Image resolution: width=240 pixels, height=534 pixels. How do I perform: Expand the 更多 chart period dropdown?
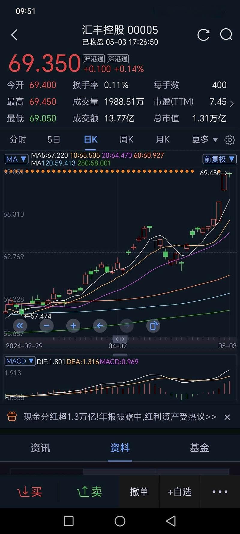click(x=205, y=139)
